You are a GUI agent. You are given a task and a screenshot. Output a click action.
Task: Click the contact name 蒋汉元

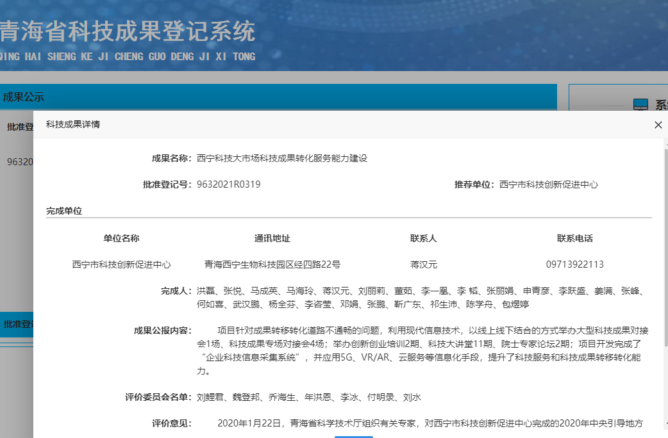(423, 264)
